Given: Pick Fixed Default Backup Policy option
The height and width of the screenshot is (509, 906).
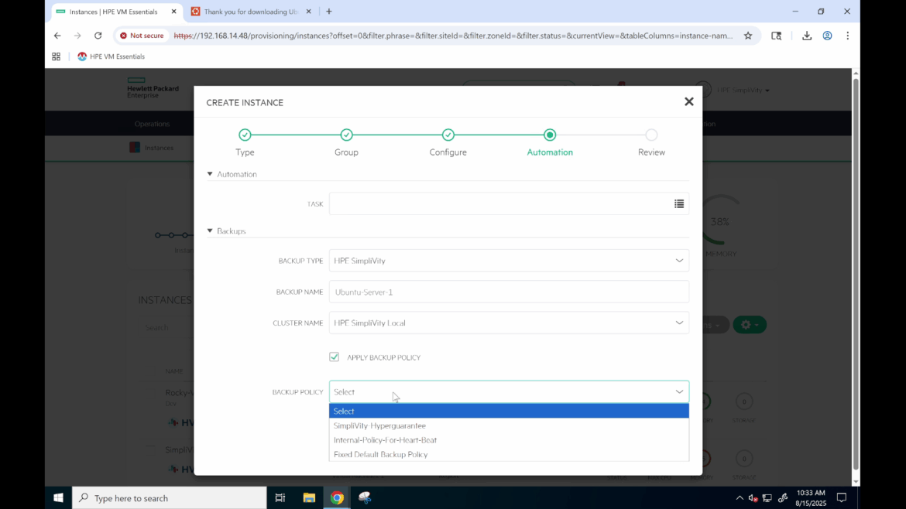Looking at the screenshot, I should 380,455.
